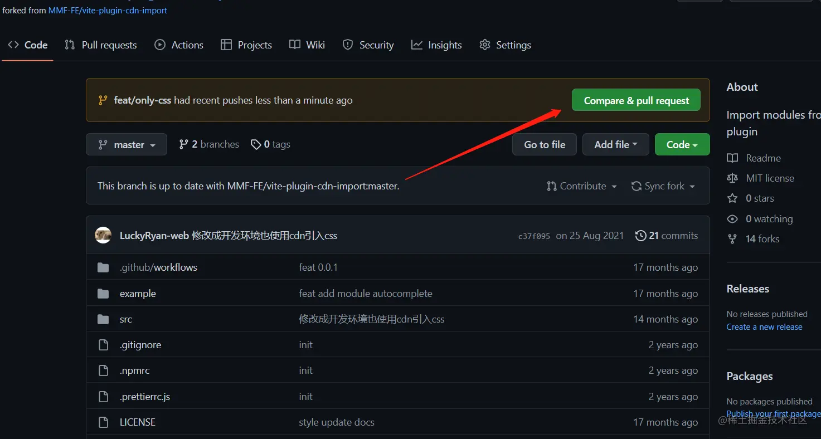Click the commit history clock icon
The width and height of the screenshot is (821, 439).
pyautogui.click(x=641, y=236)
